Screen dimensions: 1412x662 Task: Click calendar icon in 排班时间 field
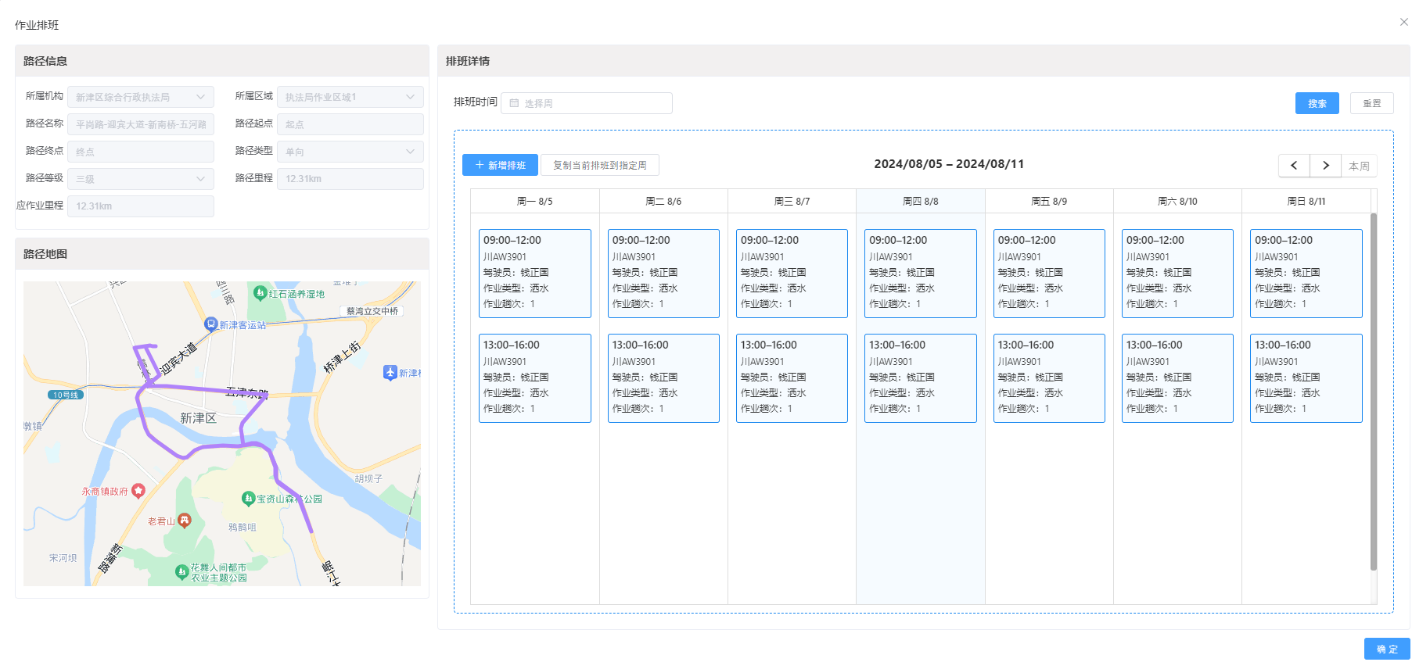point(514,103)
